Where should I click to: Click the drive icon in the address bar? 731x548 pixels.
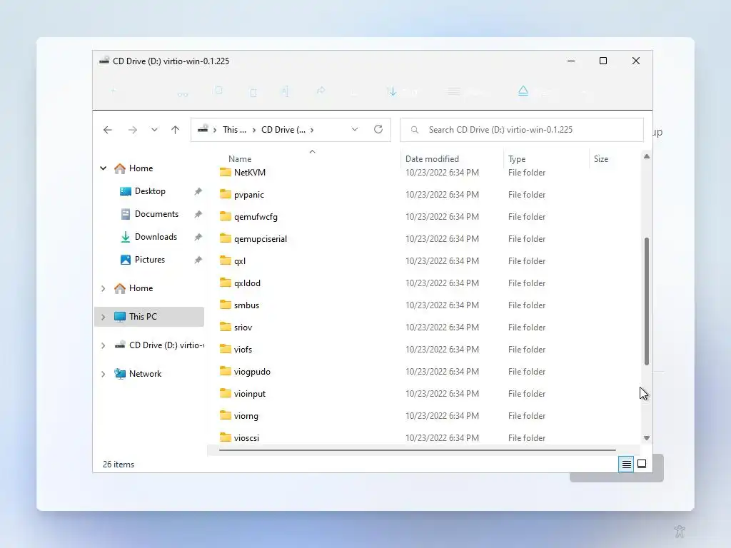(203, 129)
